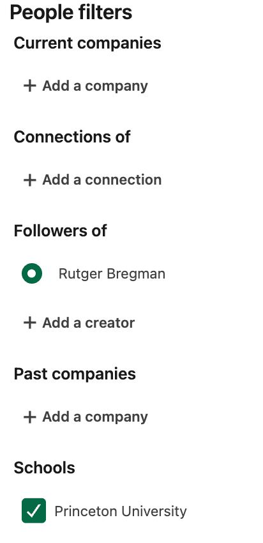Click the Followers of section heading
Image resolution: width=263 pixels, height=543 pixels.
pos(60,231)
